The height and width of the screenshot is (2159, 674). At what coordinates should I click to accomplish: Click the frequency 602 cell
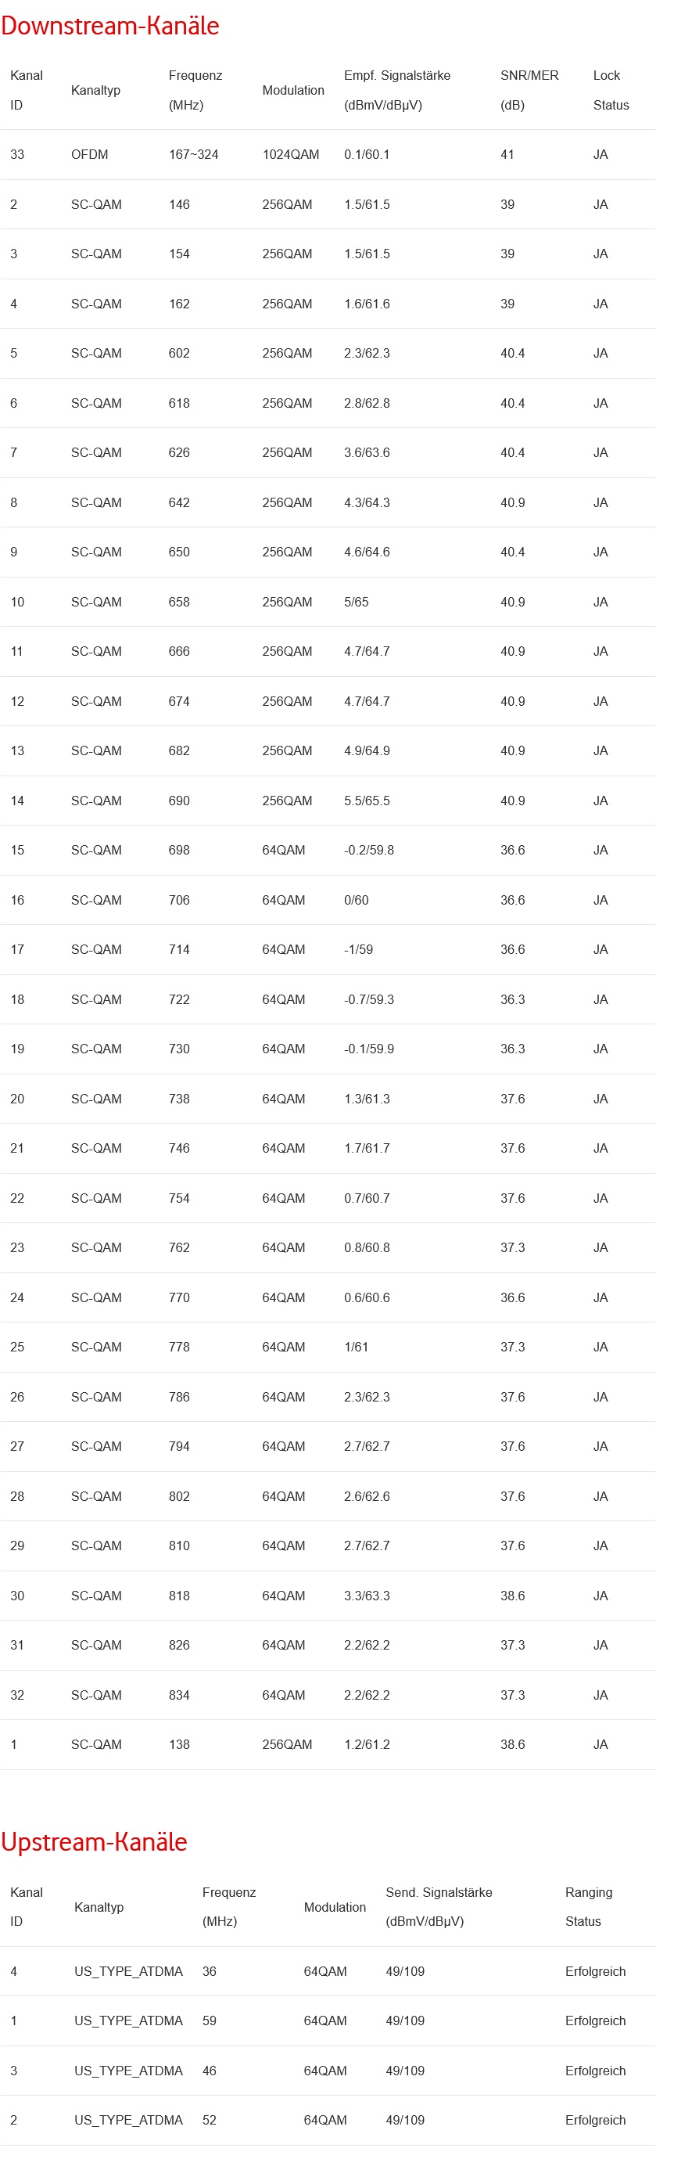(x=179, y=353)
